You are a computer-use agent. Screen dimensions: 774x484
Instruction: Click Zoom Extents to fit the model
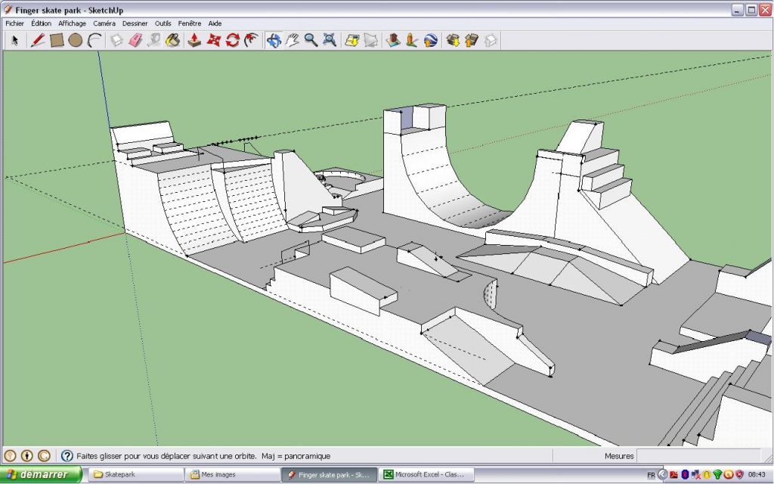(x=328, y=41)
